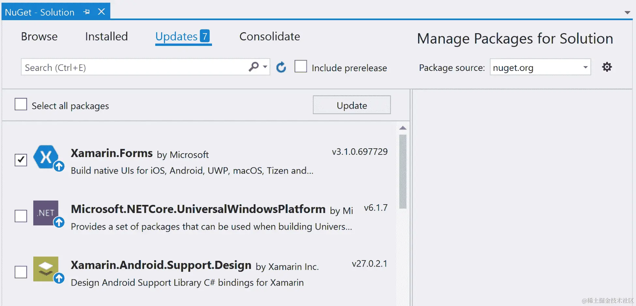Image resolution: width=636 pixels, height=306 pixels.
Task: Switch to the Installed tab
Action: tap(106, 36)
